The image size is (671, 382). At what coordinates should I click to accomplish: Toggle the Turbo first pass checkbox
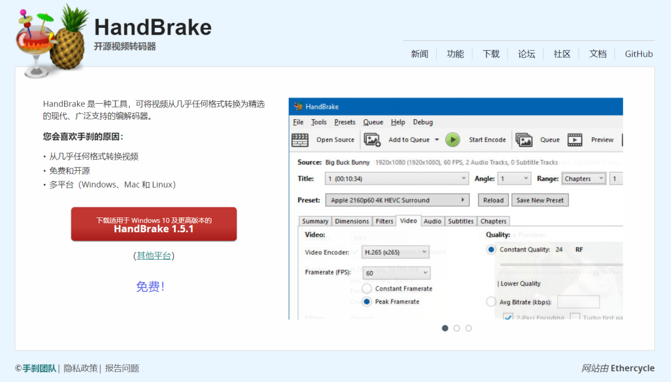[575, 317]
